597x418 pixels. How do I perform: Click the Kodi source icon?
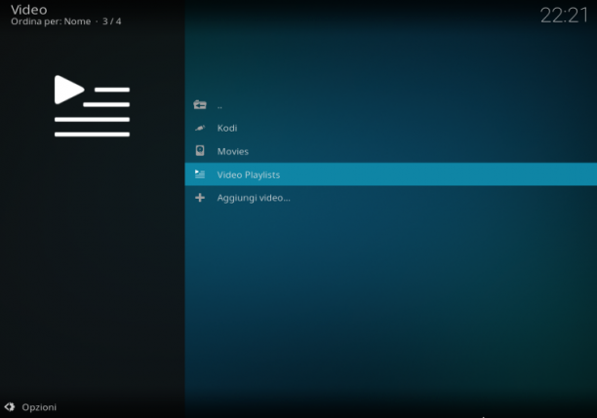(200, 128)
